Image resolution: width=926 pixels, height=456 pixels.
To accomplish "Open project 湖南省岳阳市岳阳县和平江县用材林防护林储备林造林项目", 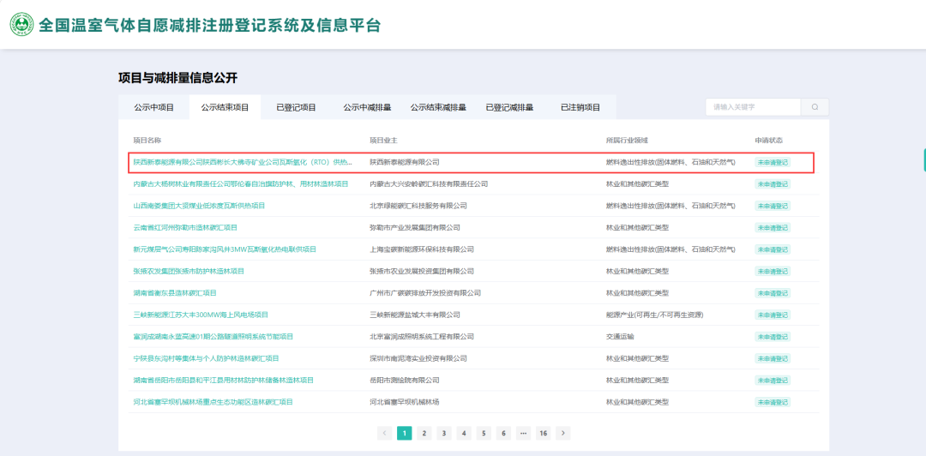I will [223, 381].
